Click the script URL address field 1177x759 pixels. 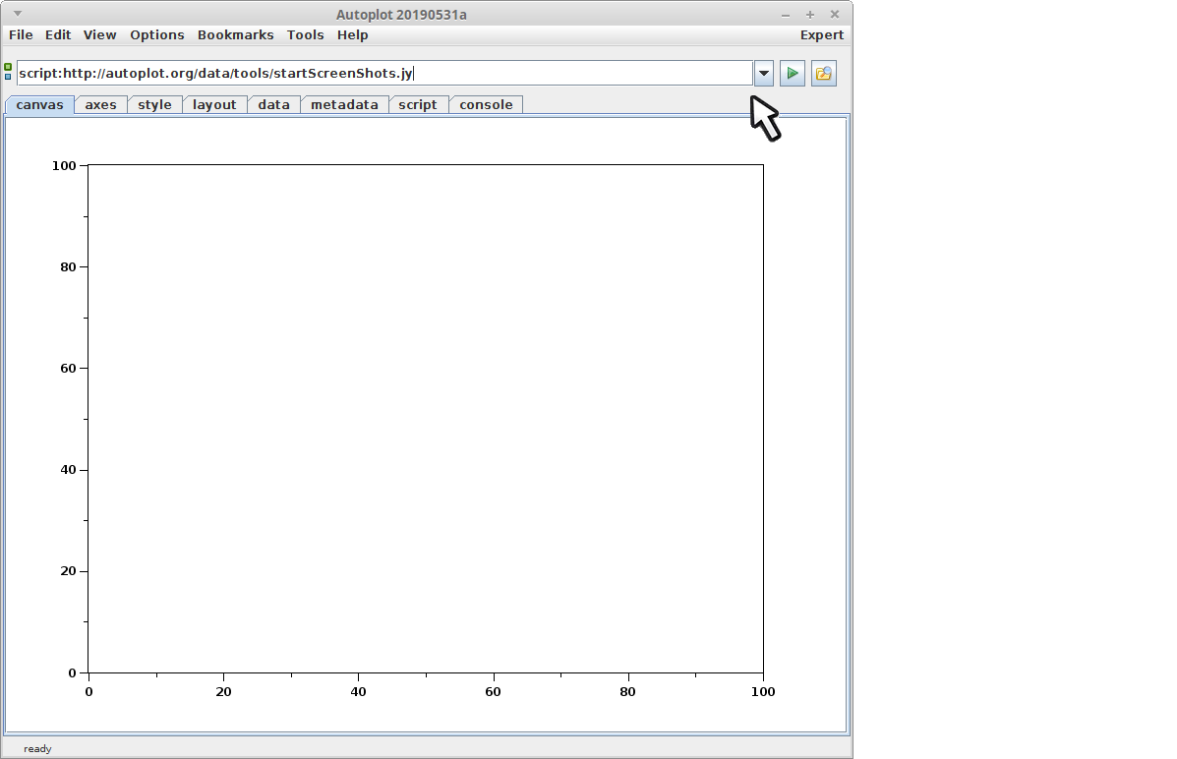[385, 74]
